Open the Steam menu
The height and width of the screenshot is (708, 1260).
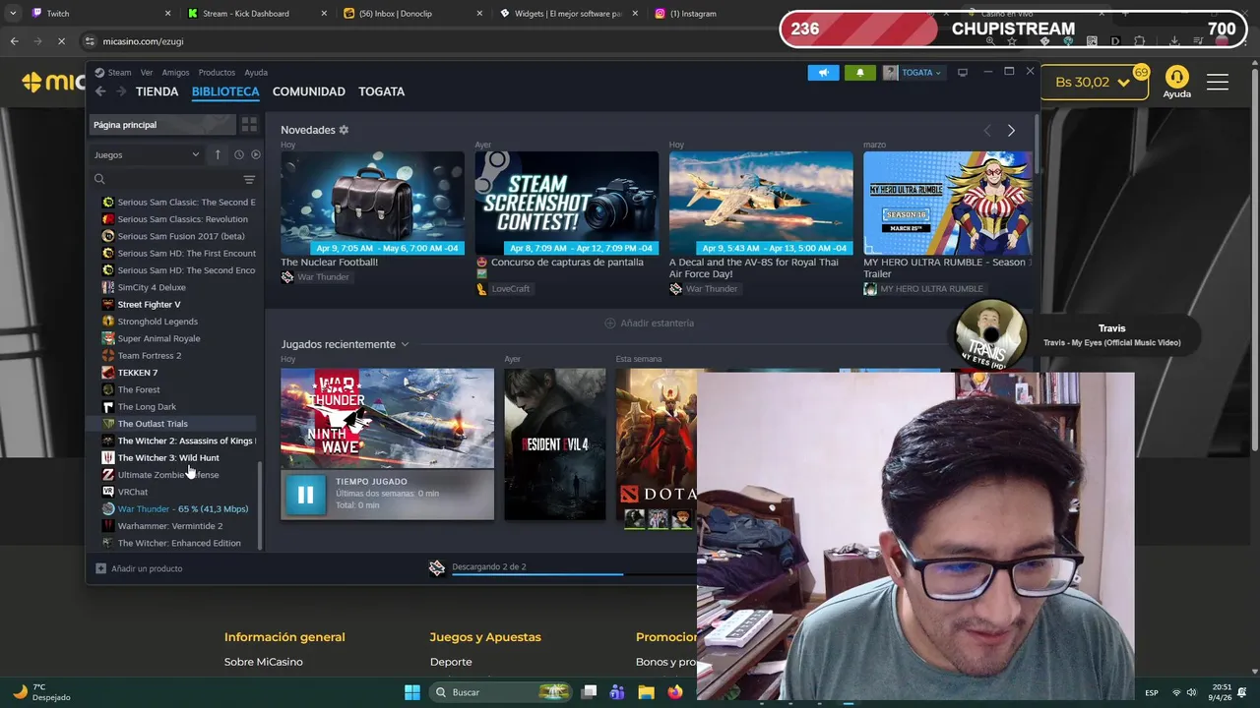tap(119, 73)
